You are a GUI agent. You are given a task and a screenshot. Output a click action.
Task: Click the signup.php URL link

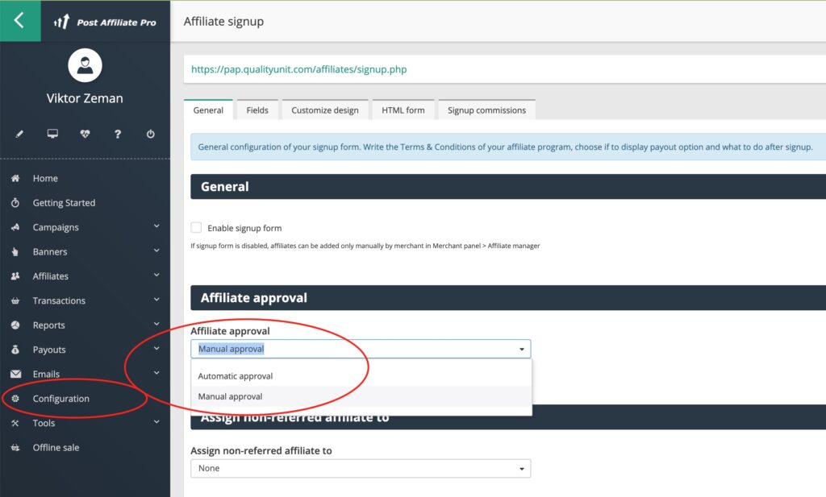pyautogui.click(x=298, y=69)
